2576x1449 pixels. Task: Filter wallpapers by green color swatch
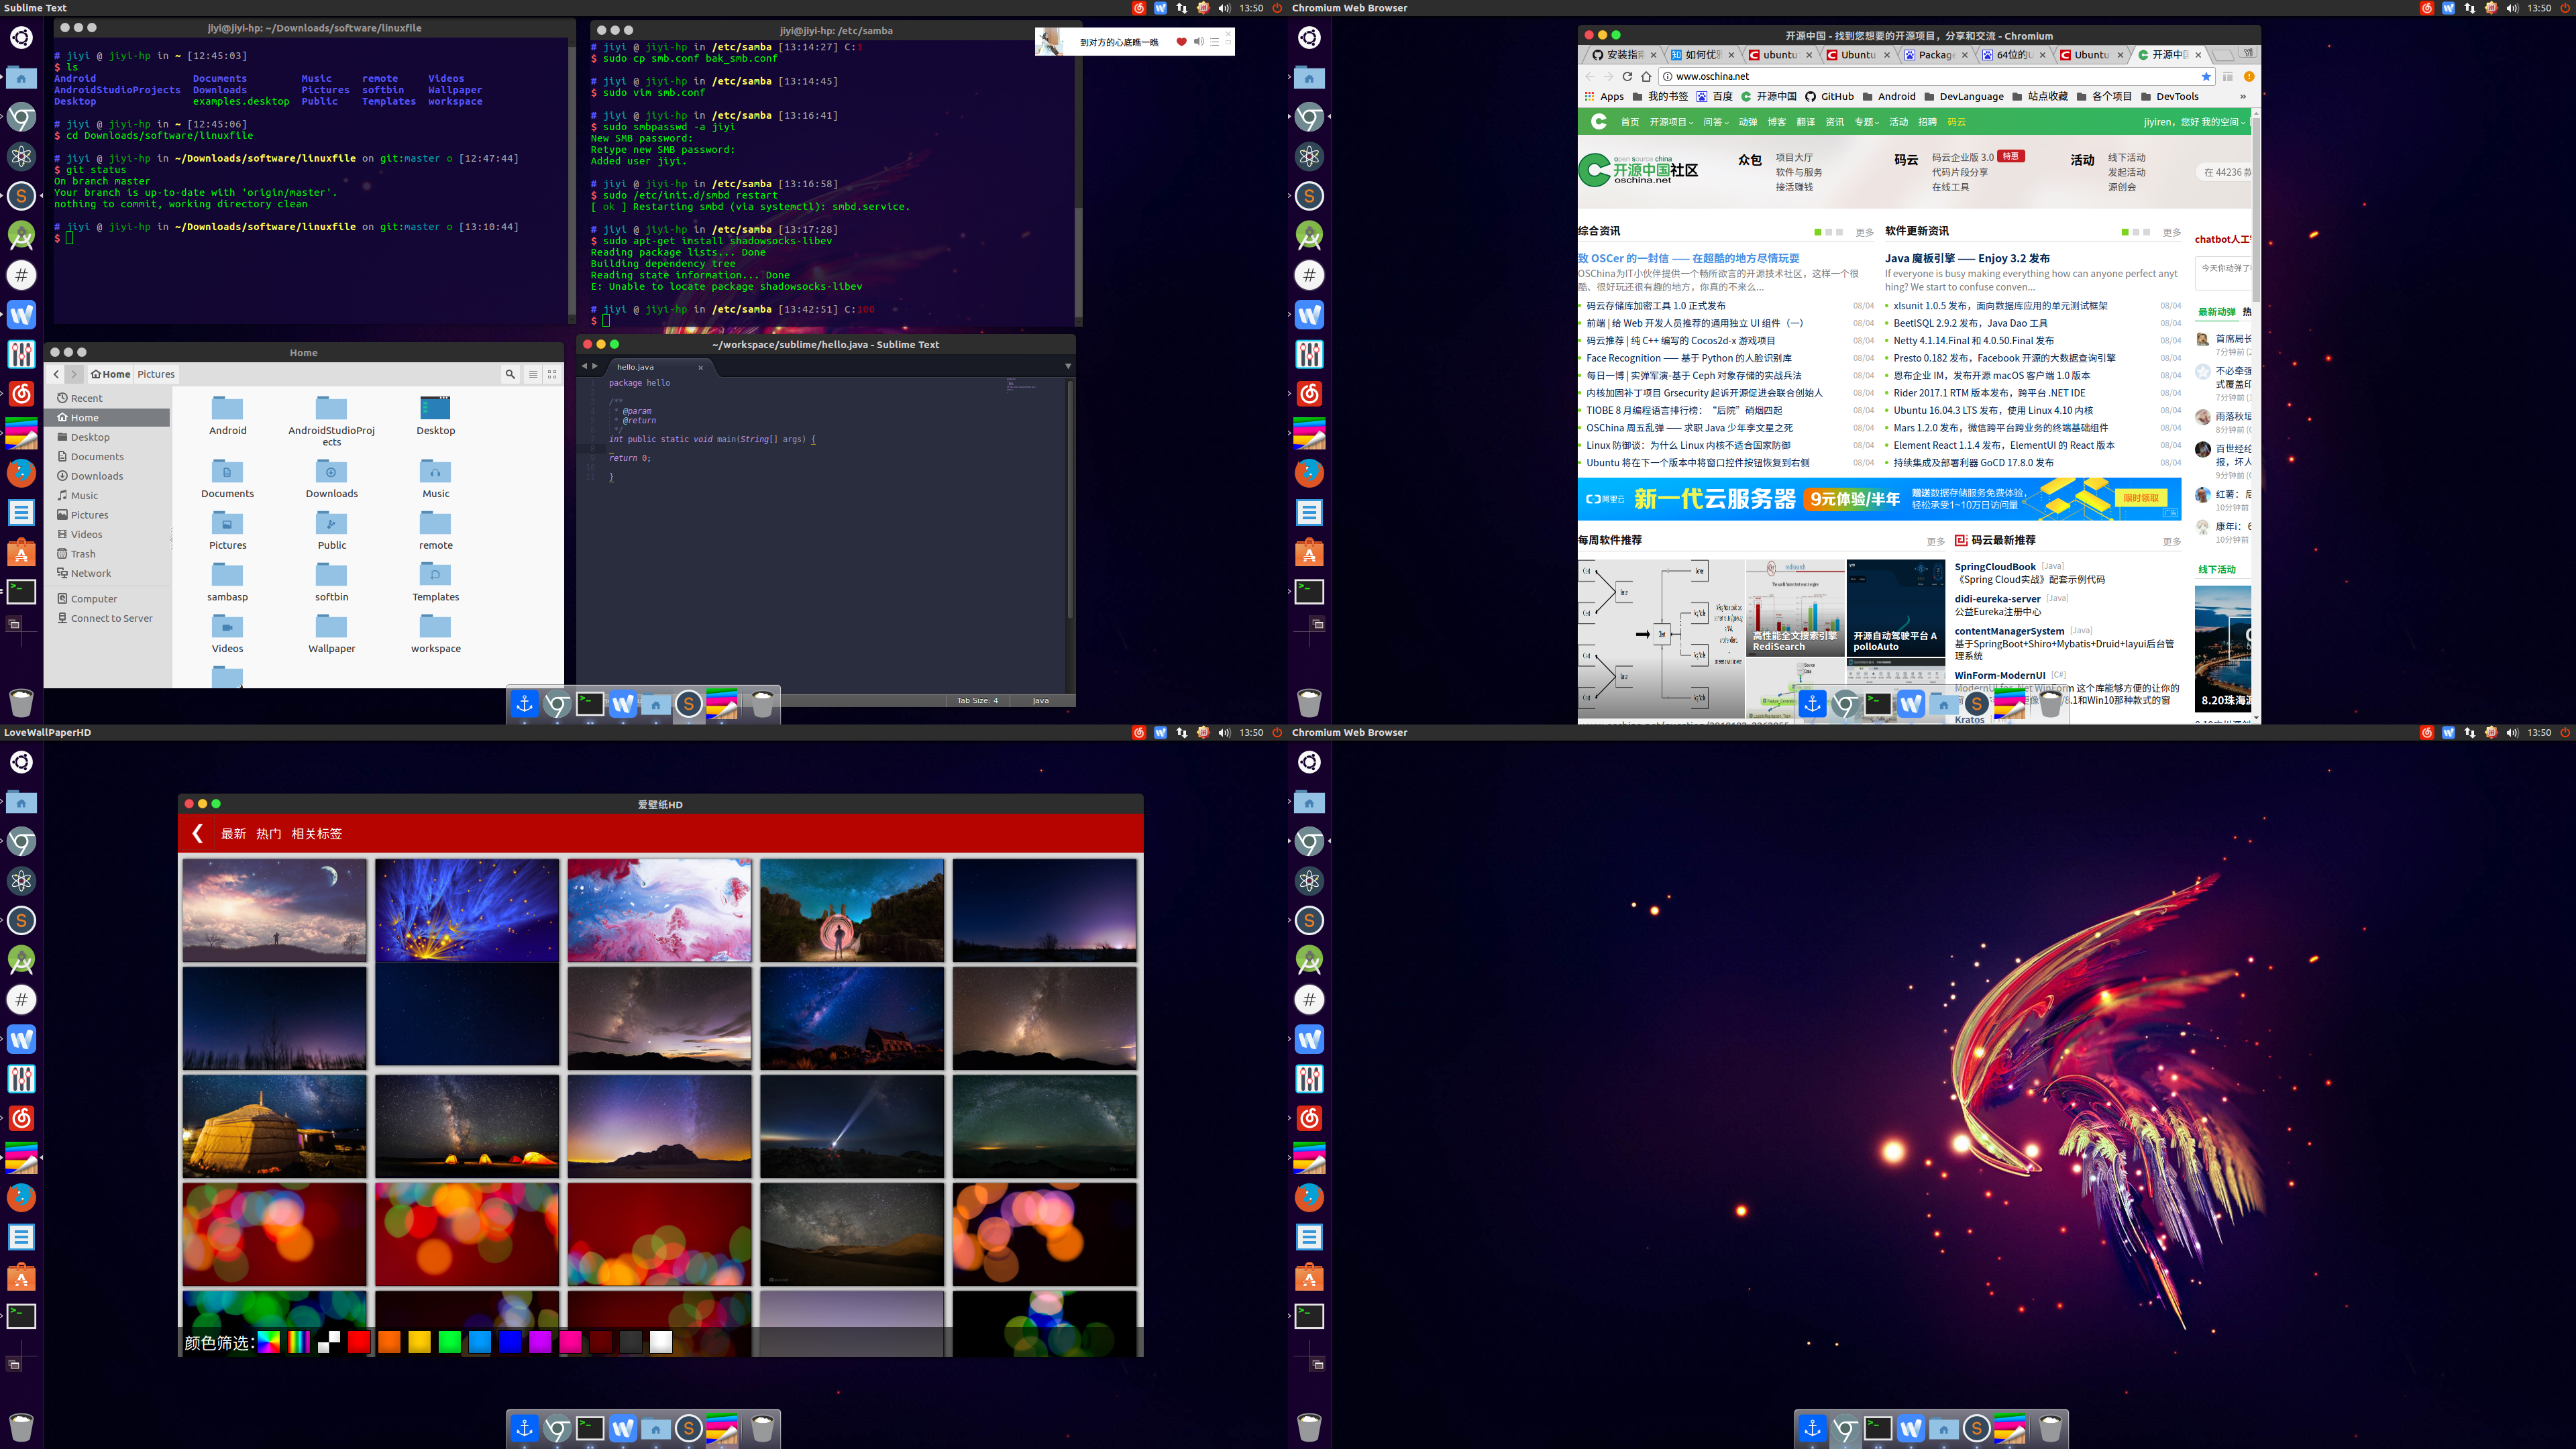click(449, 1342)
